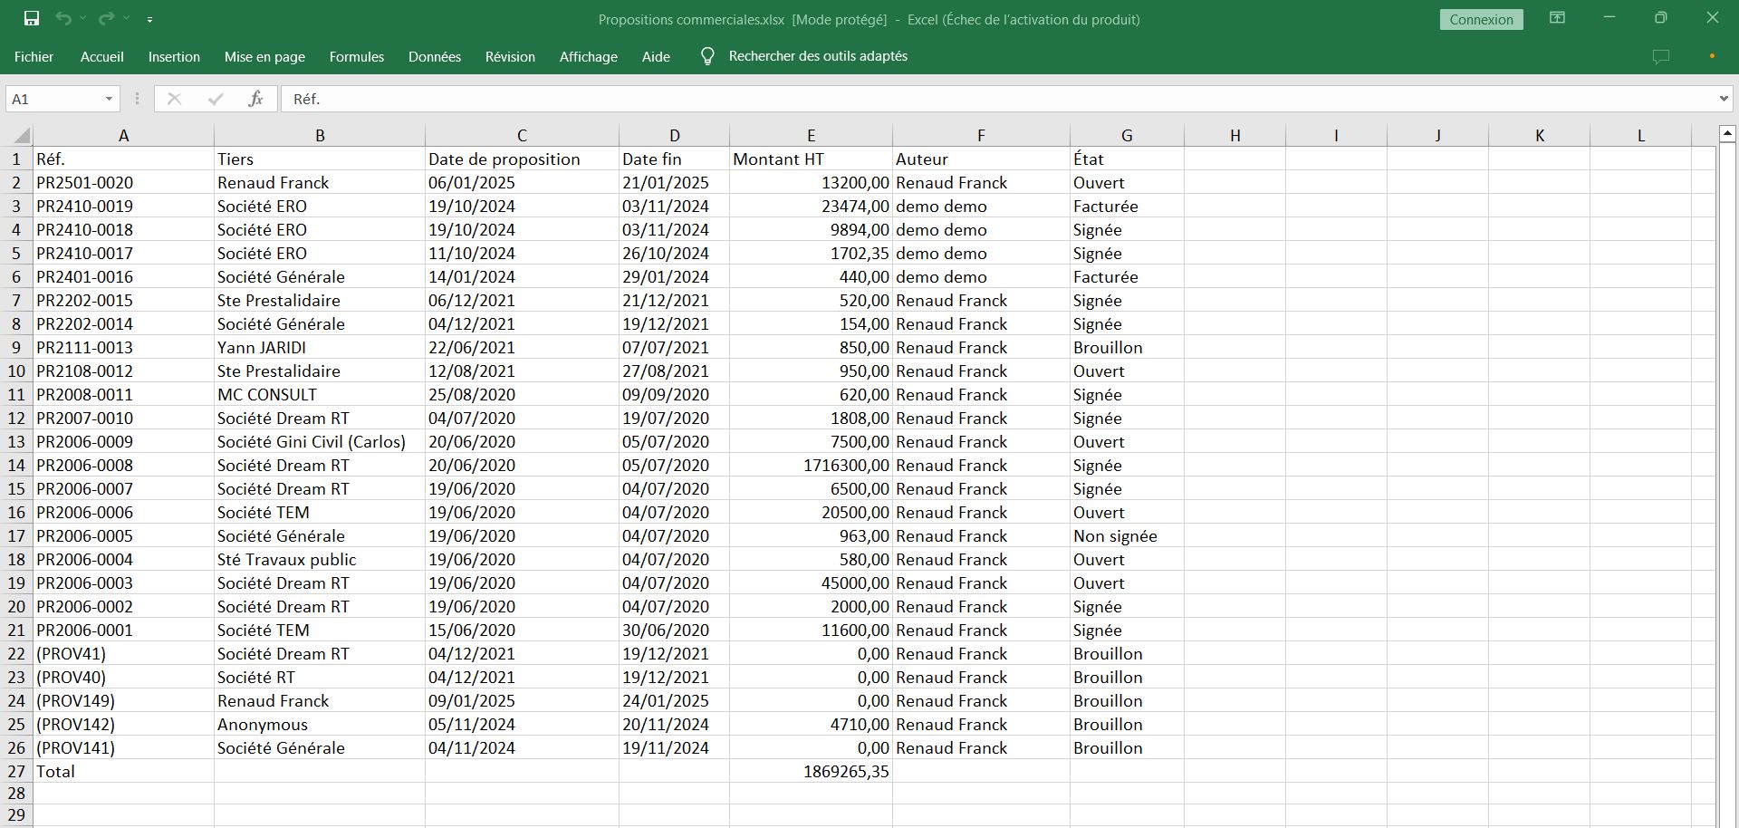Viewport: 1739px width, 828px height.
Task: Open the Customize Quick Access Toolbar dropdown
Action: [x=149, y=19]
